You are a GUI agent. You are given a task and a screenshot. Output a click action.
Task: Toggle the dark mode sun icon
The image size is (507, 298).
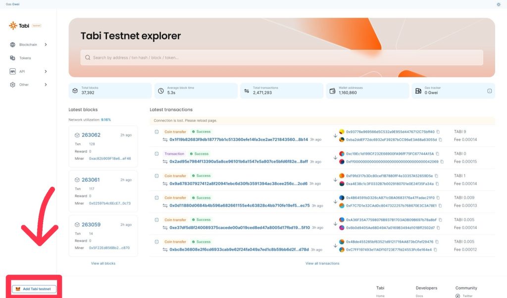pyautogui.click(x=498, y=4)
